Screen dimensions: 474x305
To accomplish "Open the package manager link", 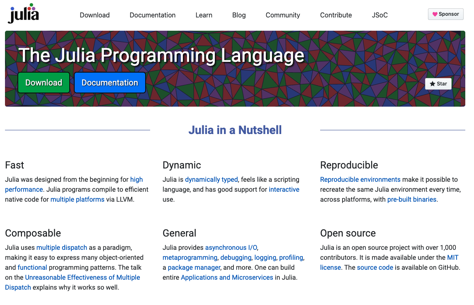I will tap(194, 267).
